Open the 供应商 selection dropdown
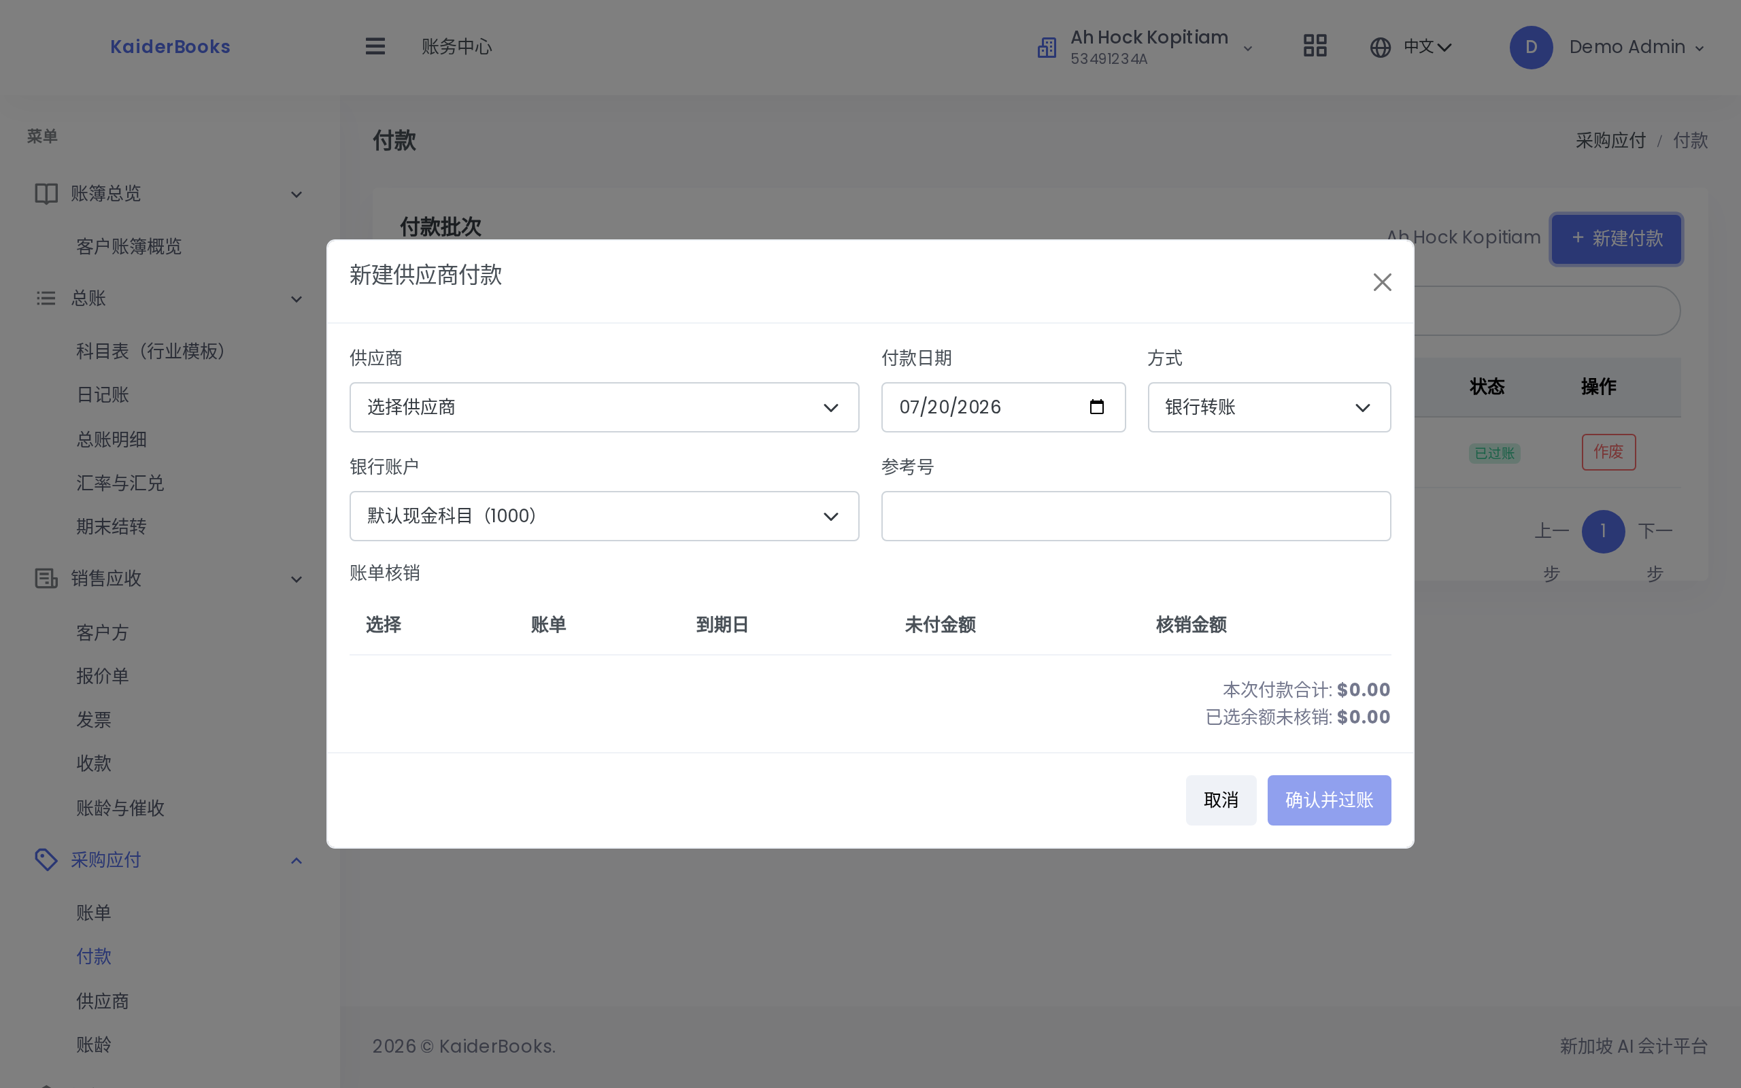Viewport: 1741px width, 1088px height. tap(605, 407)
